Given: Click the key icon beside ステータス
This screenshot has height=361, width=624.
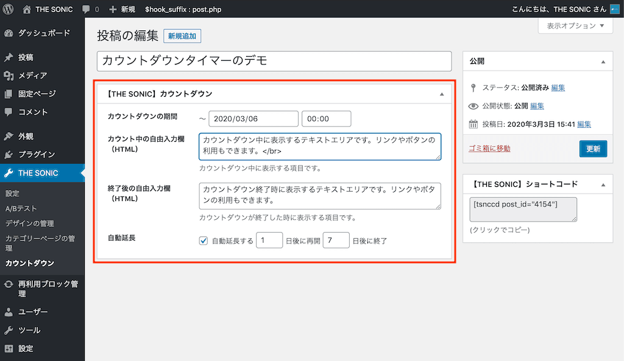Looking at the screenshot, I should (473, 88).
